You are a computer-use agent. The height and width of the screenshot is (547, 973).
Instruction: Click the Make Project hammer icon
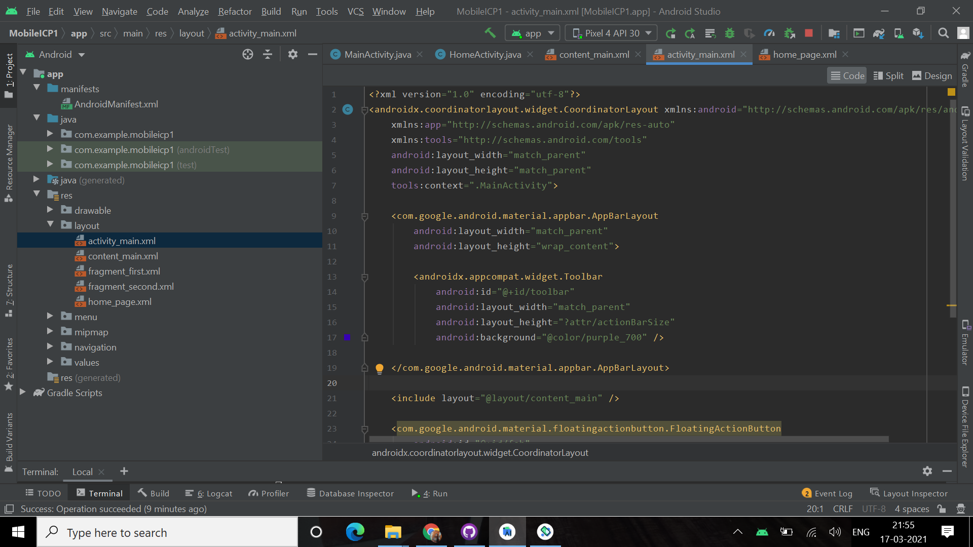pos(490,33)
